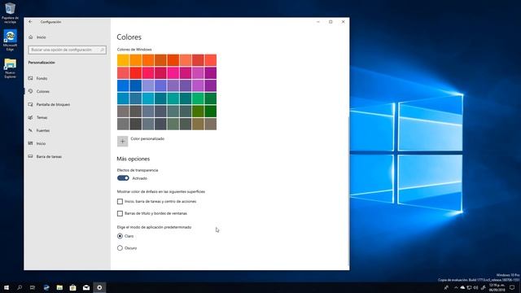Viewport: 521px width, 293px height.
Task: Open the volume speaker tray icon
Action: point(475,287)
